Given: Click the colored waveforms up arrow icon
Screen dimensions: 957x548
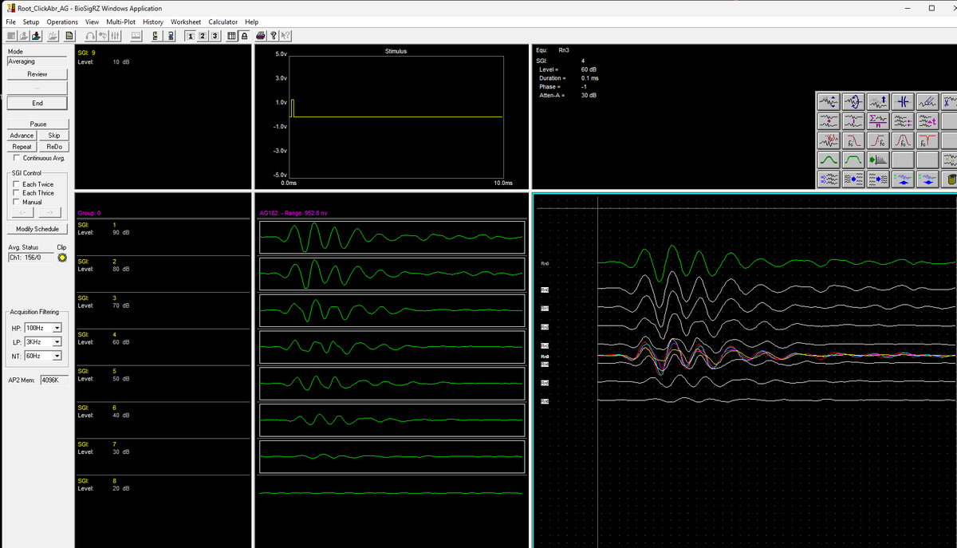Looking at the screenshot, I should 903,179.
